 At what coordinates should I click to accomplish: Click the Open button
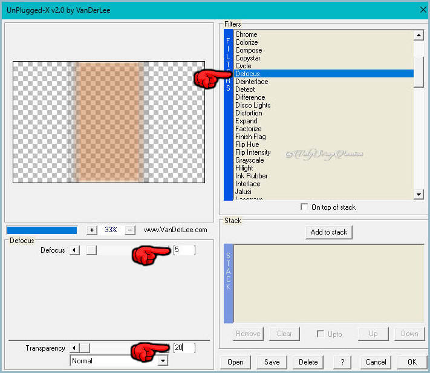[236, 362]
